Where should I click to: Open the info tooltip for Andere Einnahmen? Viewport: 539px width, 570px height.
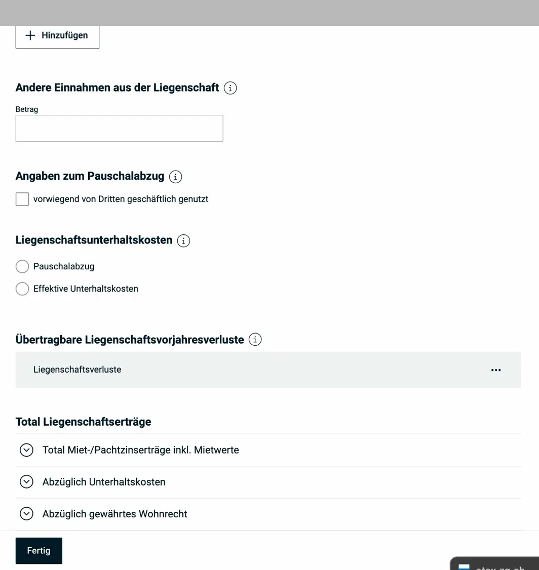(x=230, y=88)
